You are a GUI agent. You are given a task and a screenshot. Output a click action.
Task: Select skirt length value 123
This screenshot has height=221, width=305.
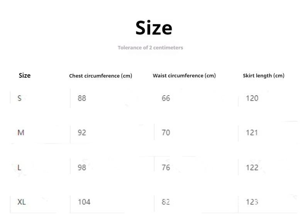[x=252, y=202]
